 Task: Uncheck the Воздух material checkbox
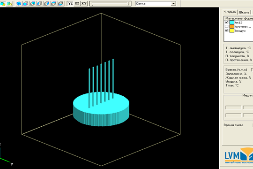click(227, 31)
